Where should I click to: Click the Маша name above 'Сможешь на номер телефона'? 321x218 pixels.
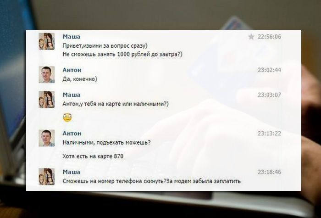(x=71, y=172)
